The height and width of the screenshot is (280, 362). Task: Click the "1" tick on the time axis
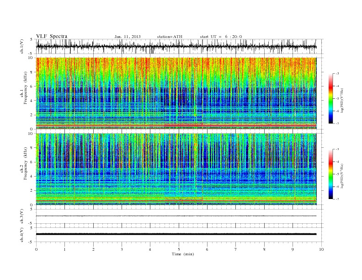(x=64, y=249)
